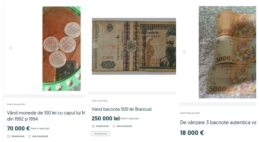Go to previous photo of the coins listing
This screenshot has width=259, height=142.
[11, 48]
